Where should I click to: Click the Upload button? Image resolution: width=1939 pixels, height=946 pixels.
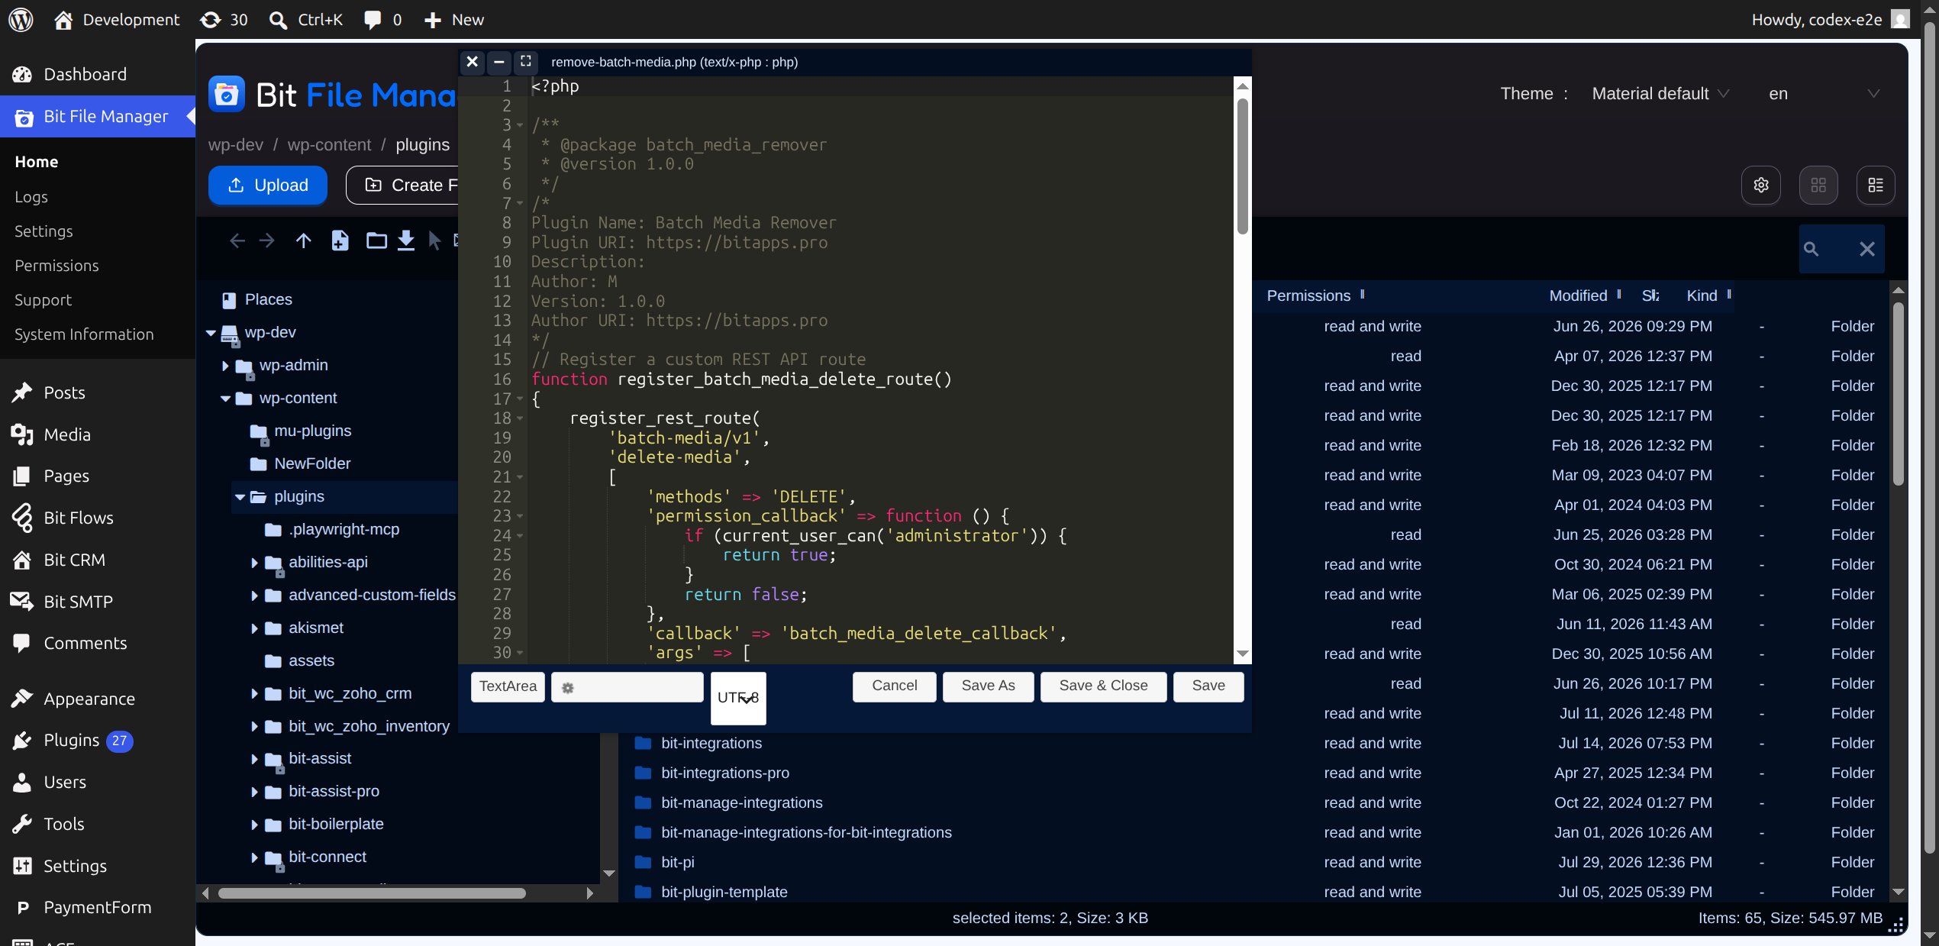tap(268, 185)
